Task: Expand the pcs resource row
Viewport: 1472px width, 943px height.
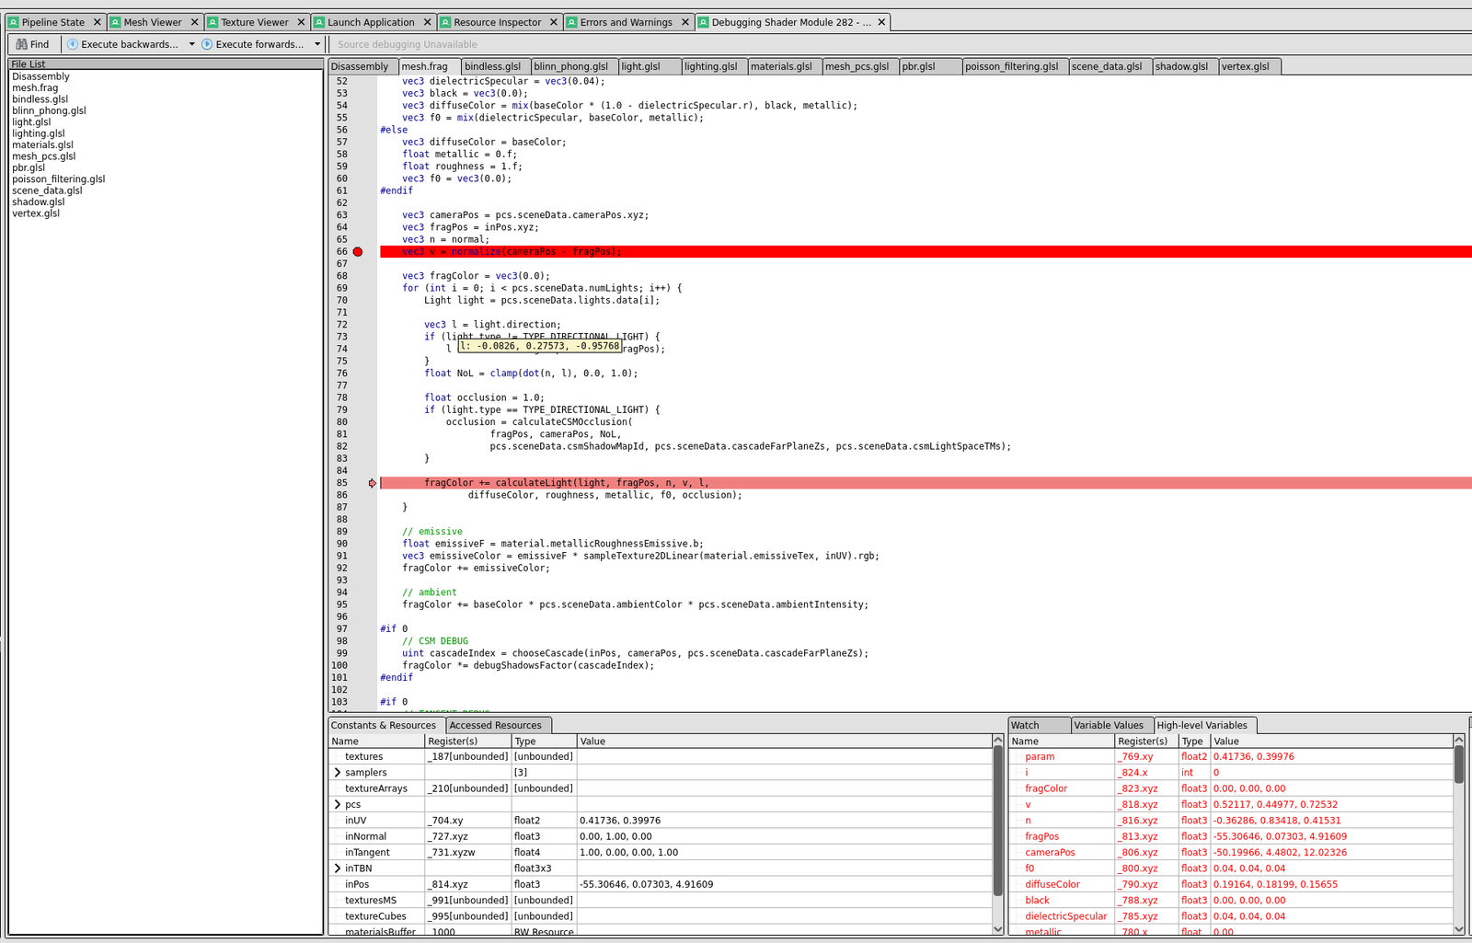Action: click(338, 805)
